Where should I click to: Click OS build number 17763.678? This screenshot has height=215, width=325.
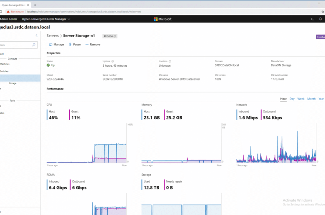[x=277, y=79]
